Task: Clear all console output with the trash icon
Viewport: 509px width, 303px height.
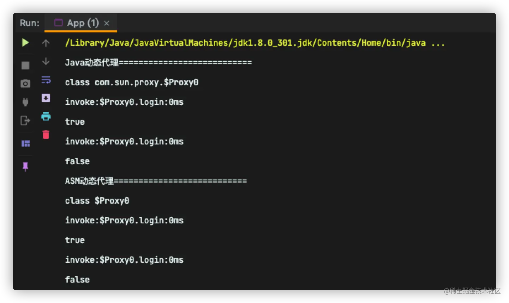Action: coord(46,135)
